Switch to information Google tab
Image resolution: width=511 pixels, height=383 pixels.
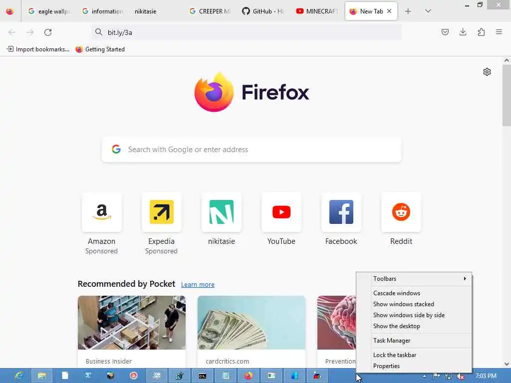coord(103,11)
